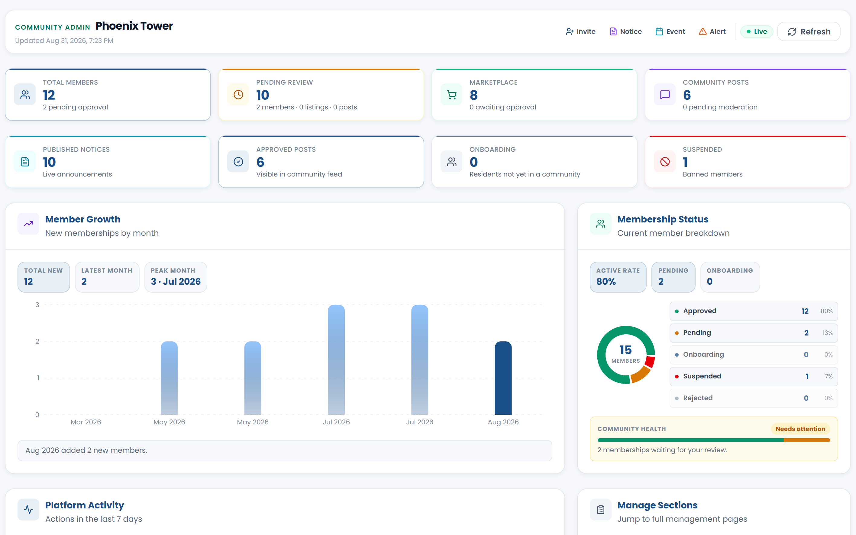This screenshot has width=856, height=535.
Task: Click the Member Growth trend icon
Action: click(x=28, y=224)
